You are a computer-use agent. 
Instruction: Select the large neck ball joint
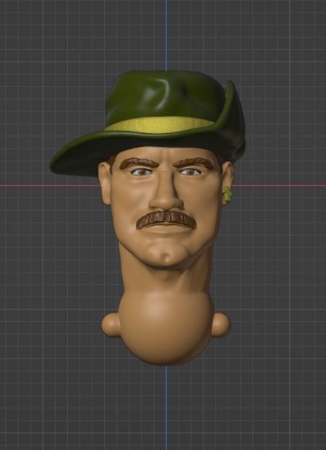coord(166,327)
